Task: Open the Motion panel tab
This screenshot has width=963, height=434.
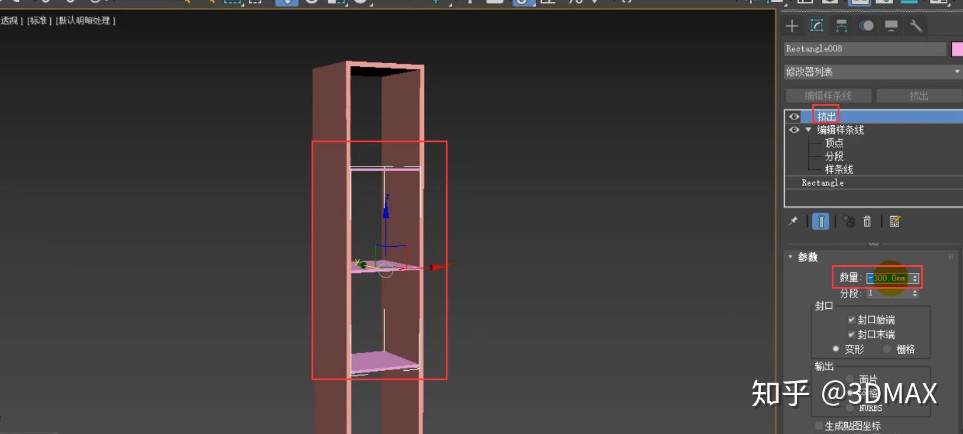Action: click(x=867, y=25)
